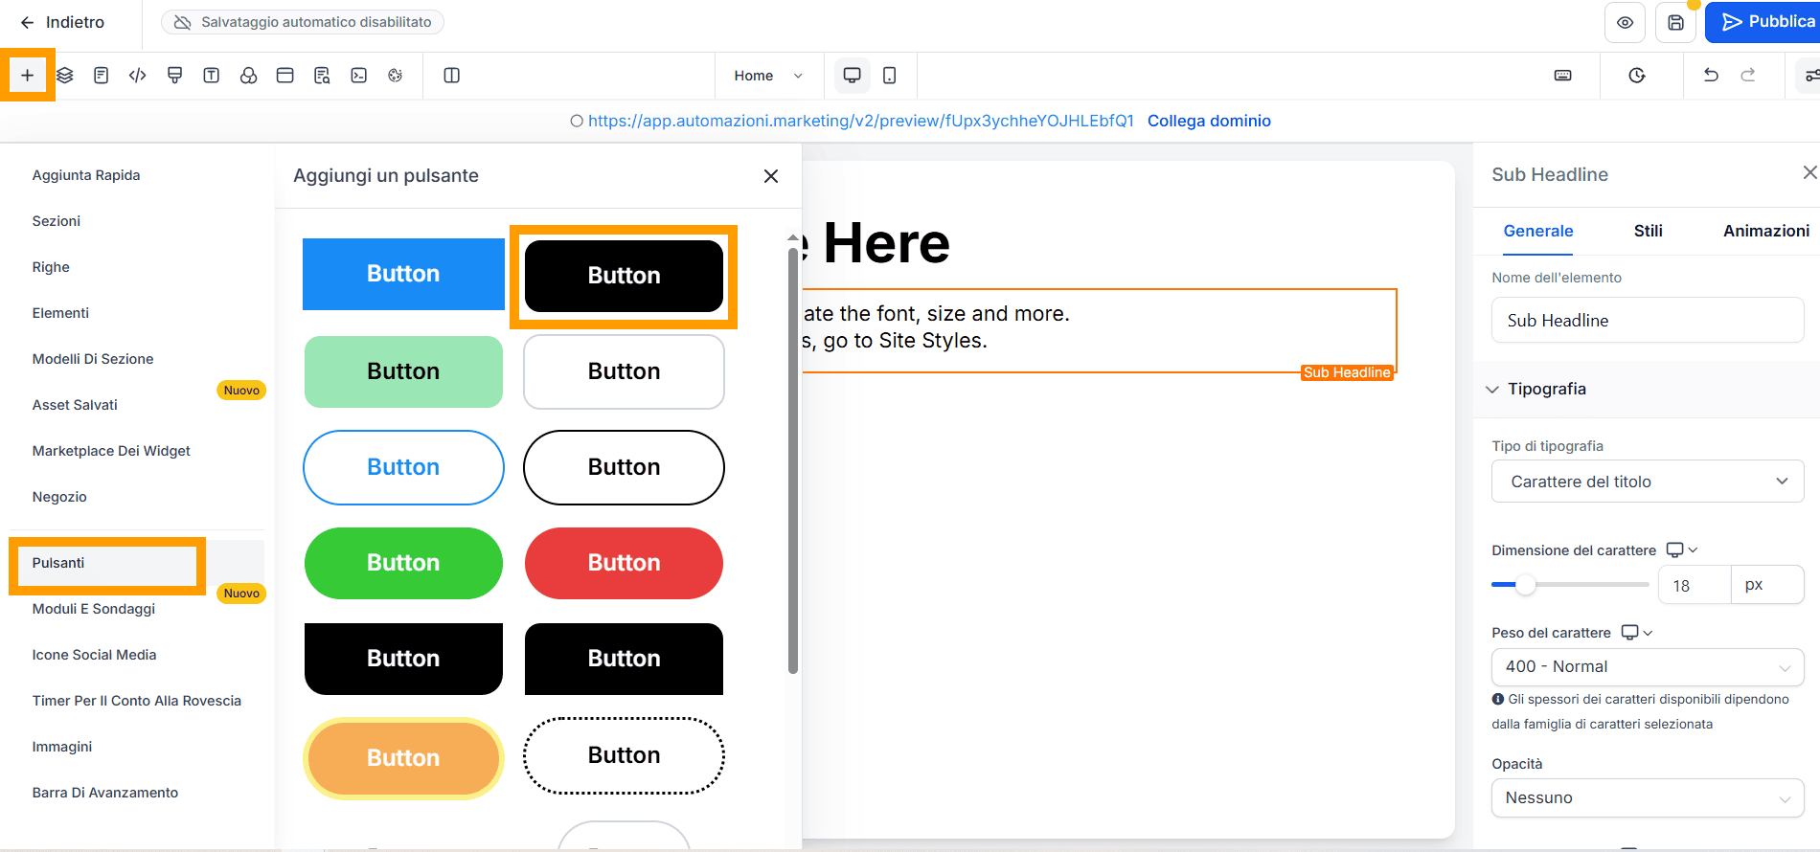The width and height of the screenshot is (1820, 852).
Task: Open Immagini category
Action: coord(62,747)
